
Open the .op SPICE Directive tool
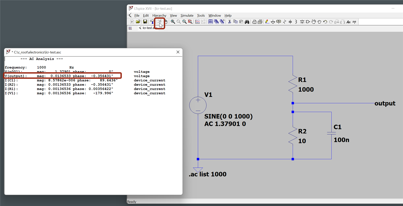point(354,22)
